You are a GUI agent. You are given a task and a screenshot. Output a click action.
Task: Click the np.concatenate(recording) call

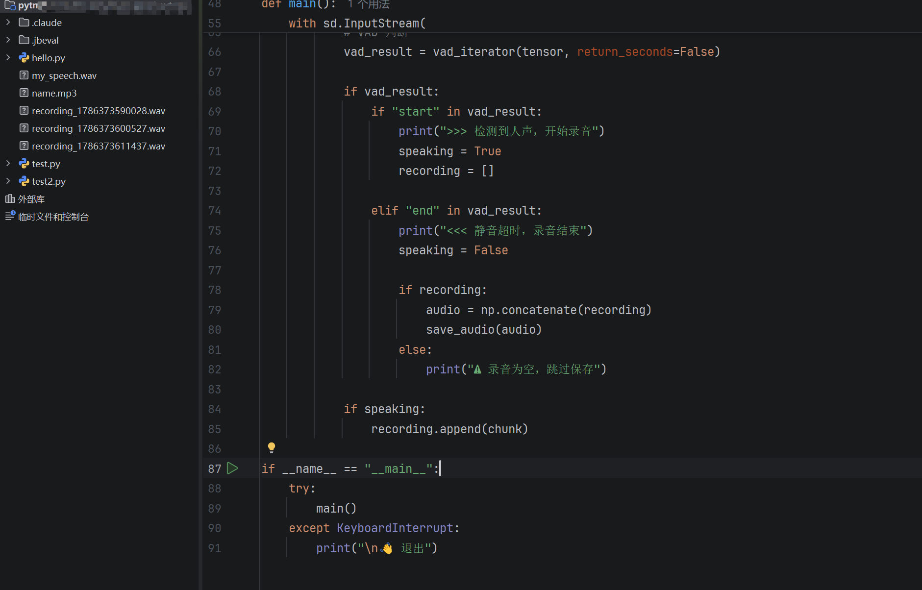point(566,310)
